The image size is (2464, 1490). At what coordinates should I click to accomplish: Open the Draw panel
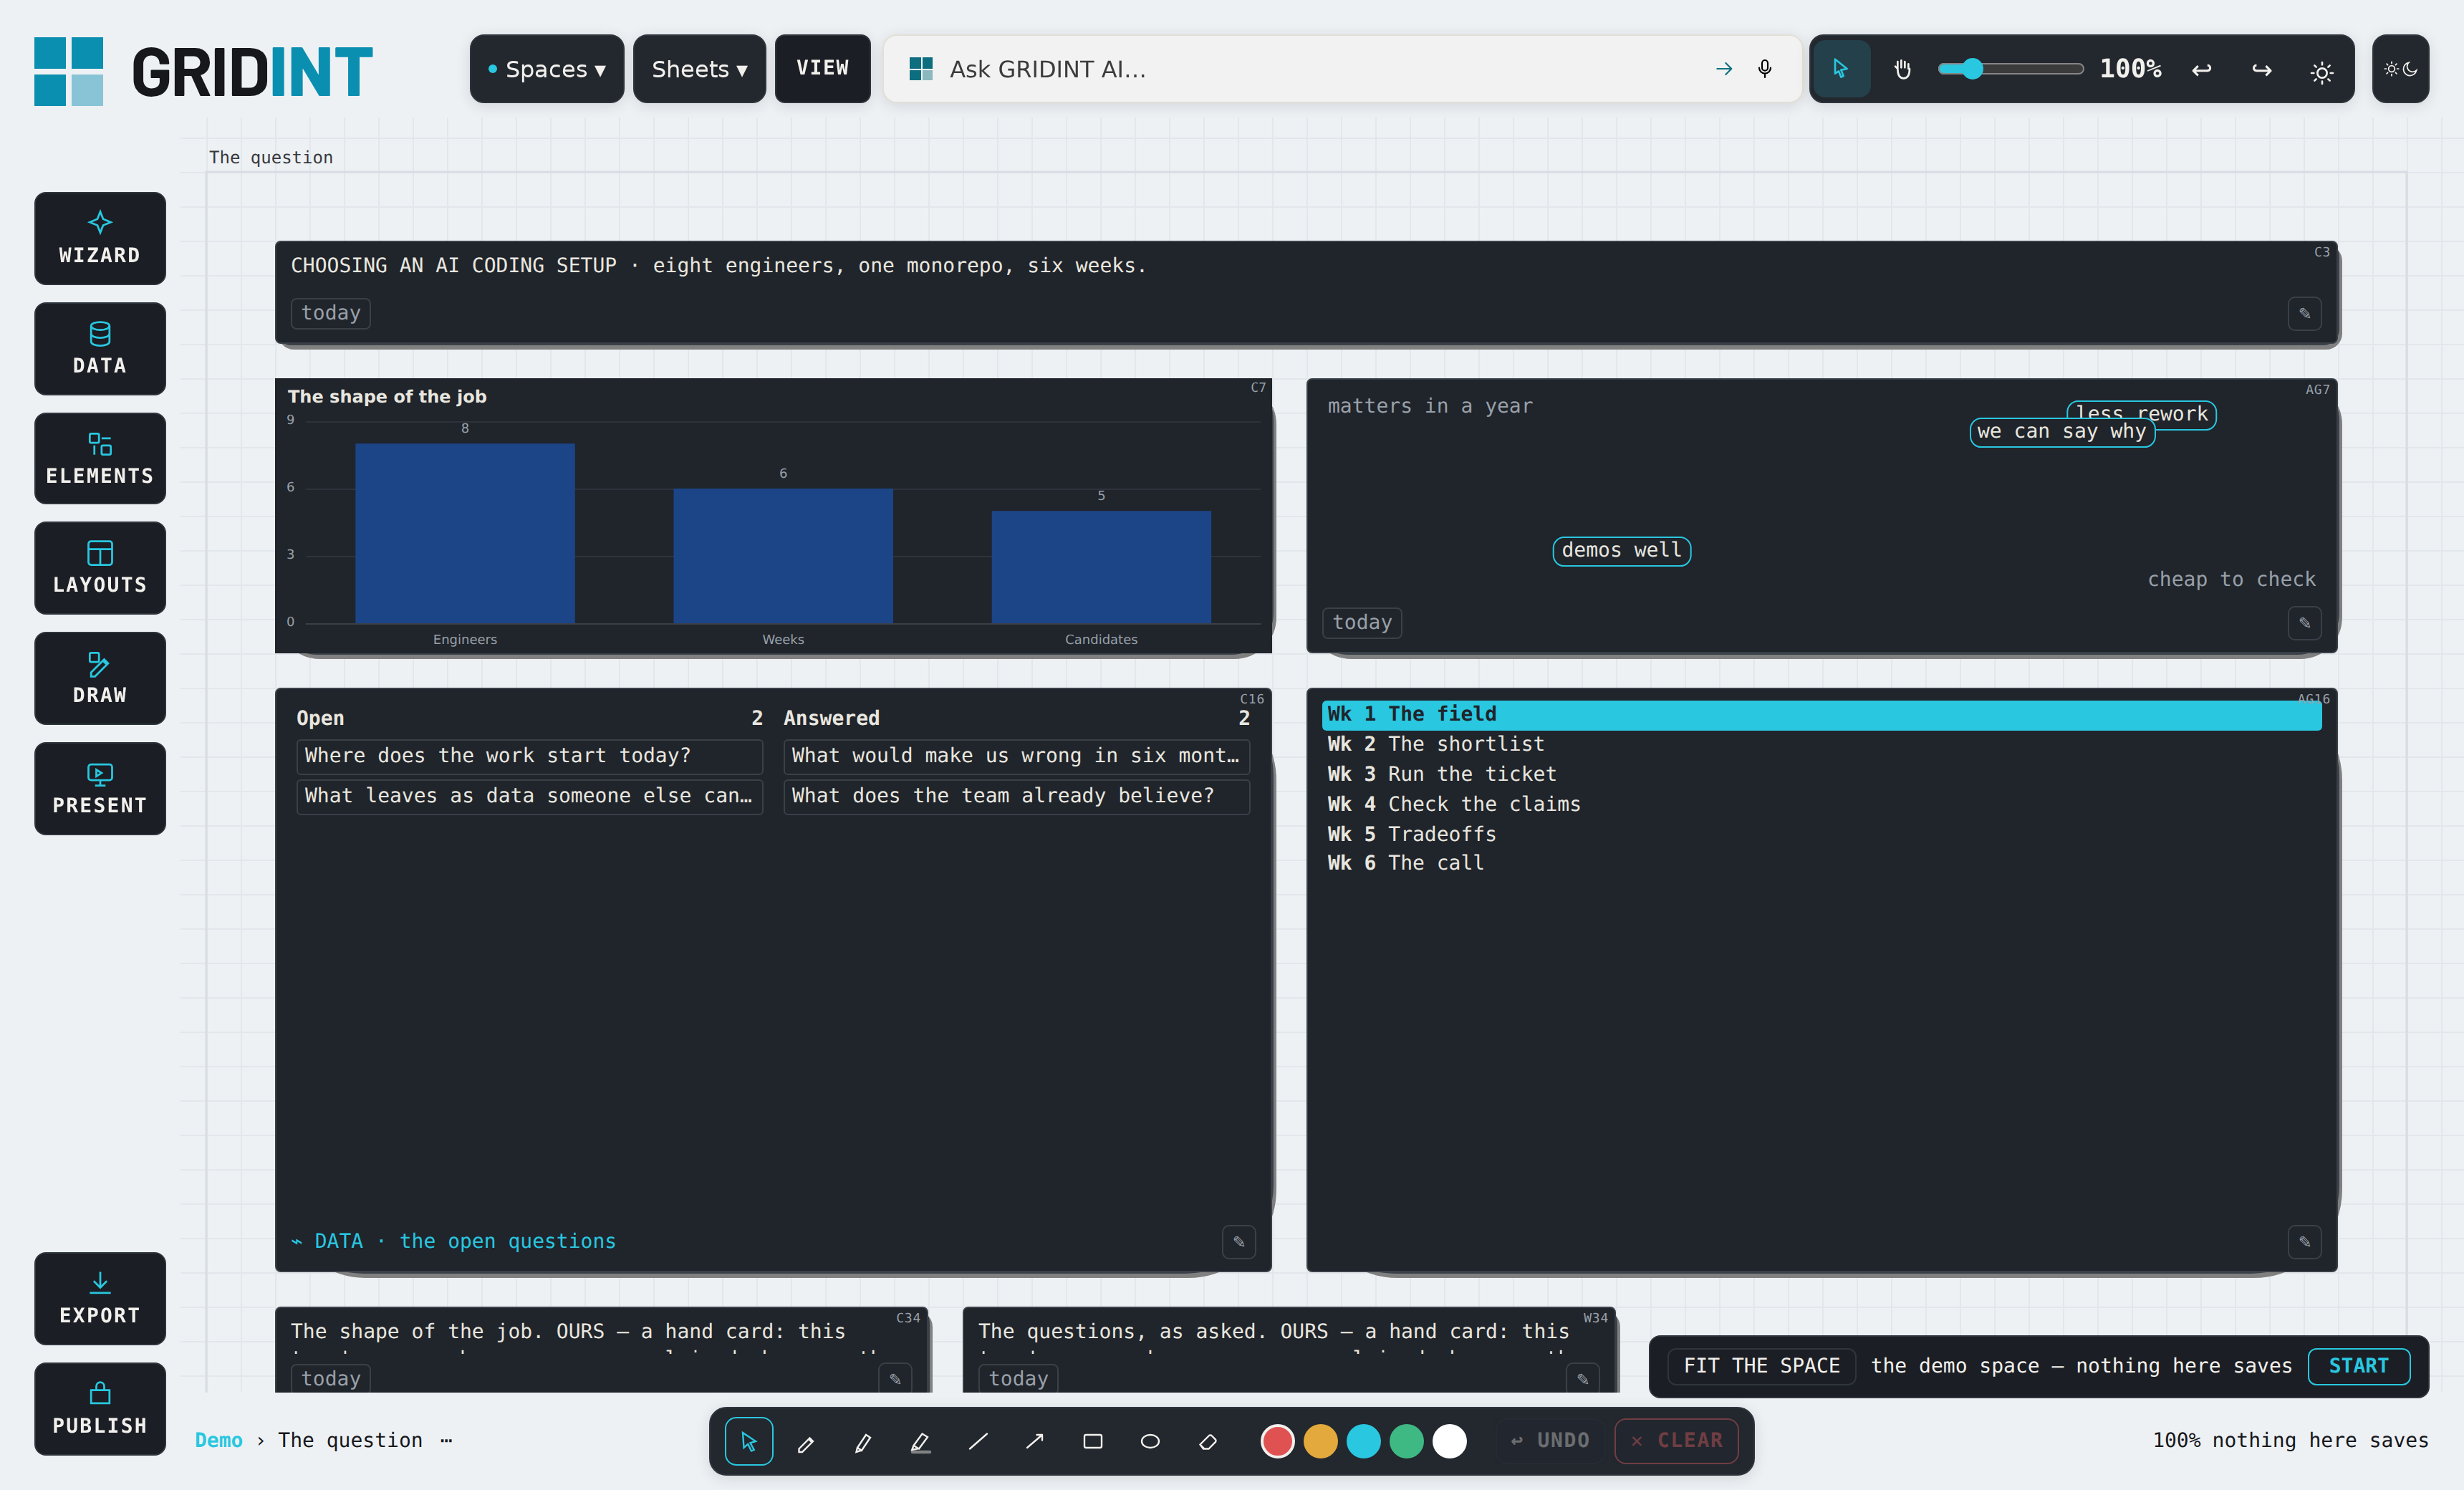coord(100,678)
